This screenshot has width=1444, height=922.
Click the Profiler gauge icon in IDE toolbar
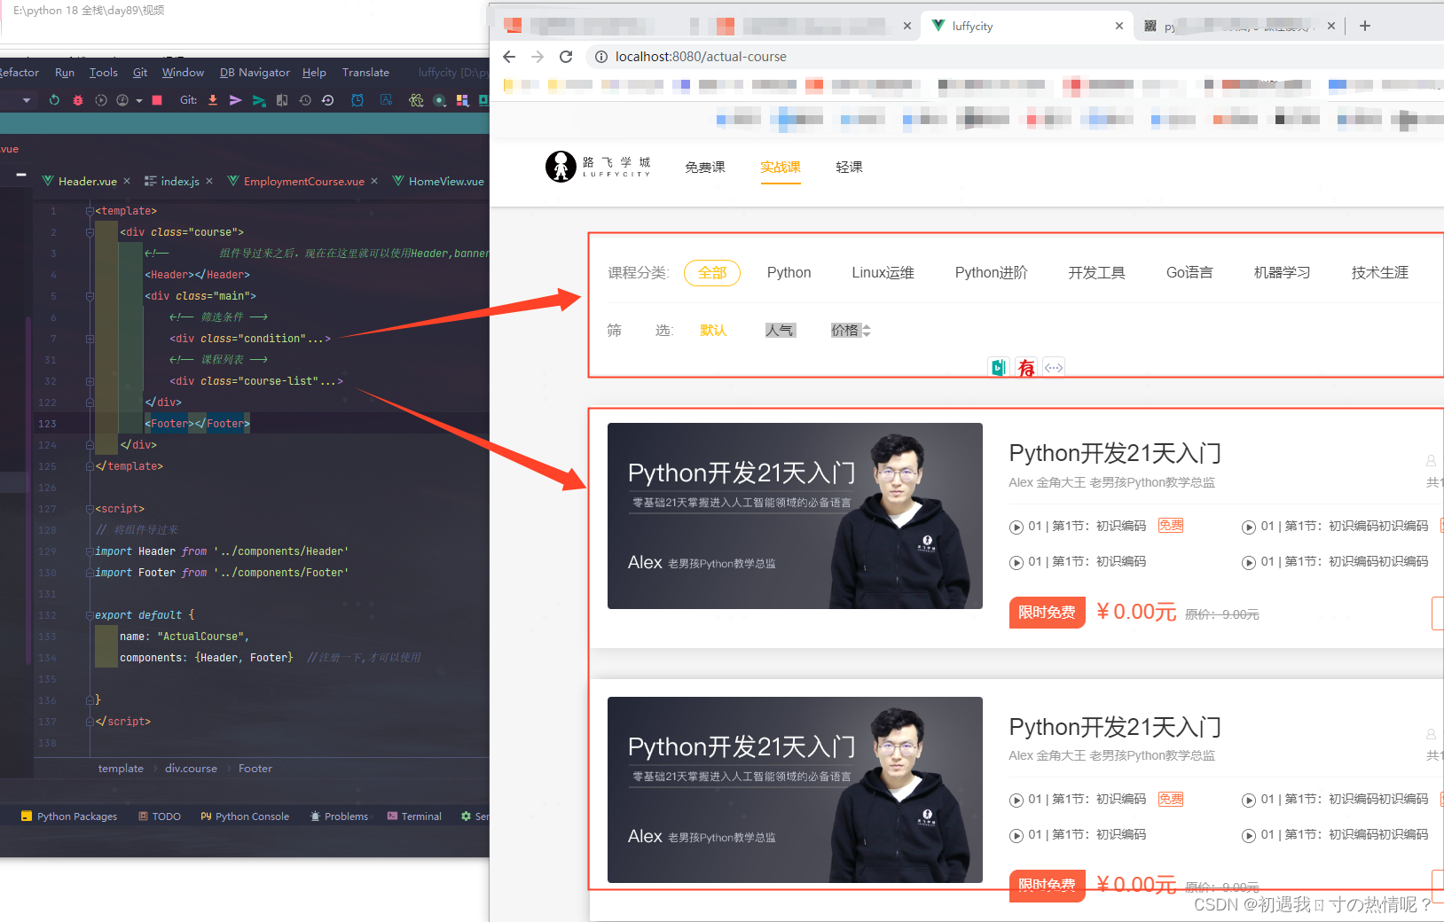point(123,100)
